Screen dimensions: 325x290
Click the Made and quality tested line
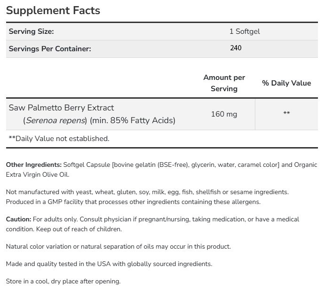pyautogui.click(x=109, y=264)
